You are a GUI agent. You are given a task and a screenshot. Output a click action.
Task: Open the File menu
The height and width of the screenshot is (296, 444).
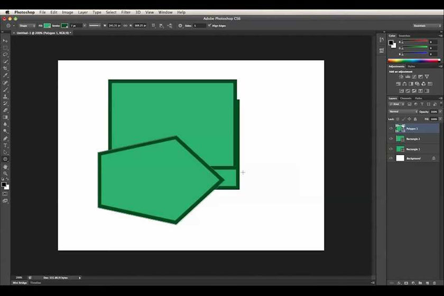point(42,13)
